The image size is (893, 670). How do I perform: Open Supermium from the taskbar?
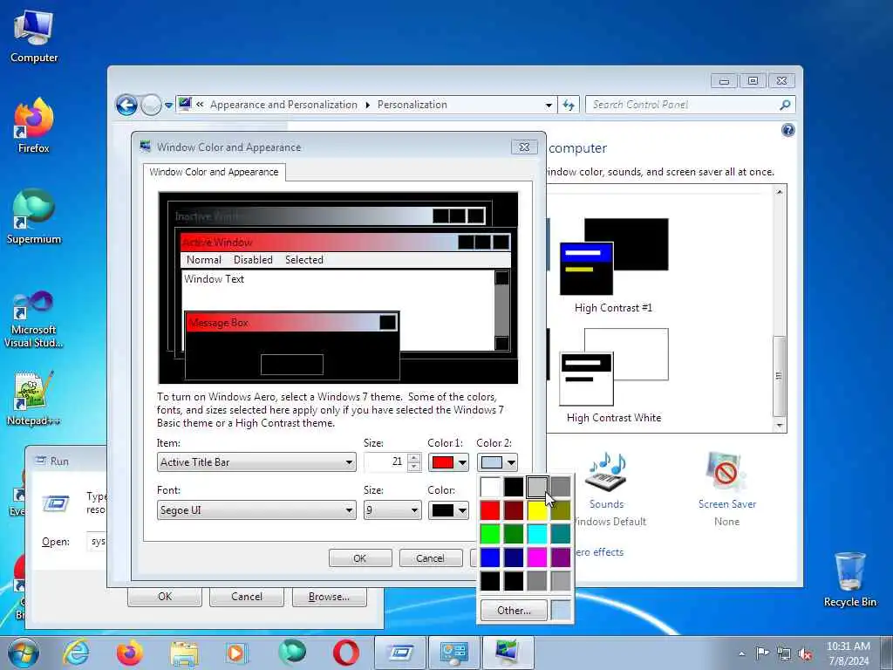tap(291, 653)
